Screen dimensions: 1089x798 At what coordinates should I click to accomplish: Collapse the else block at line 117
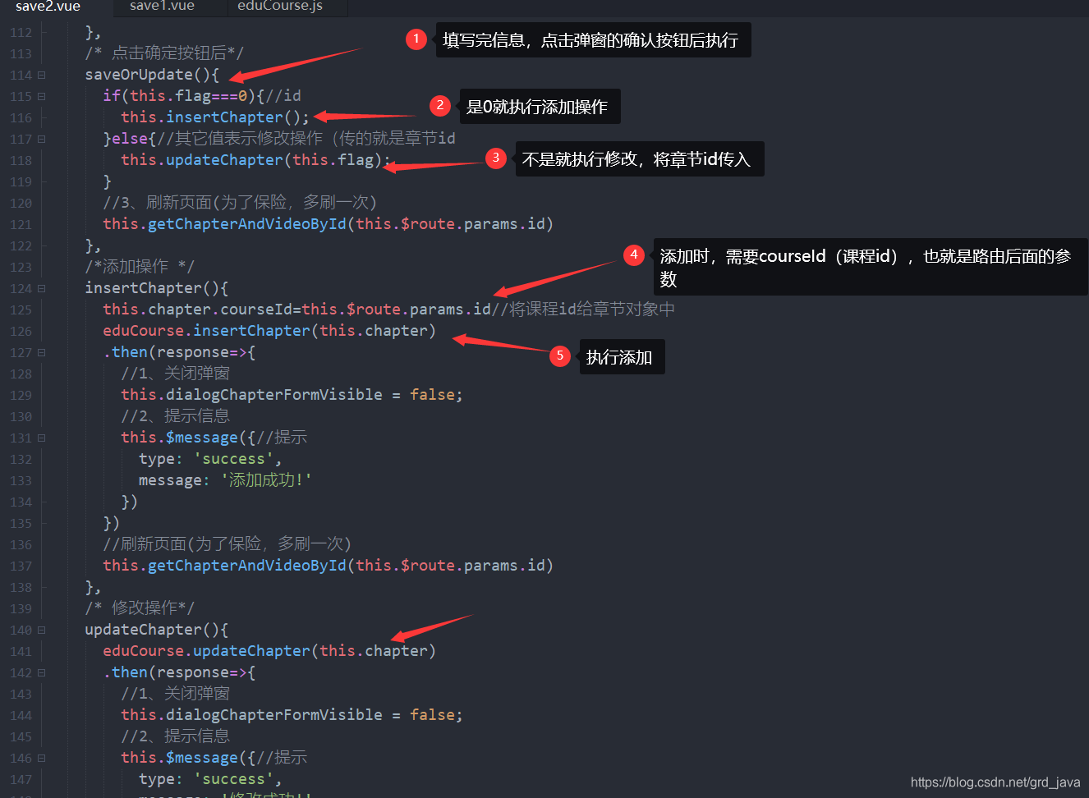41,139
